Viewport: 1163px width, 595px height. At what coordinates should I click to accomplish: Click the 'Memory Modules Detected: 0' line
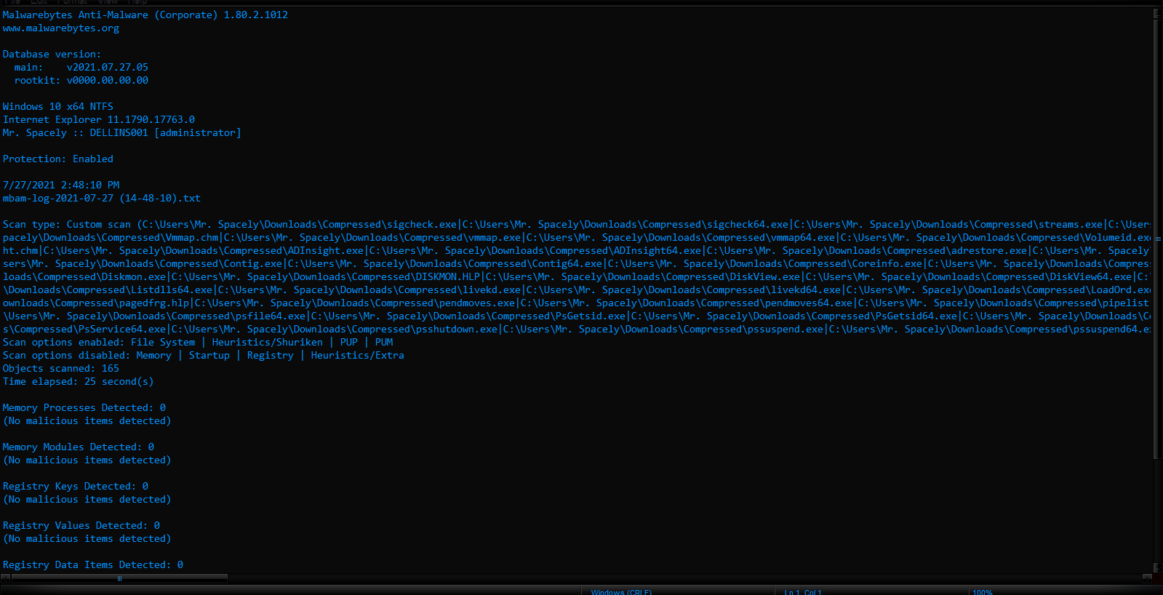(x=79, y=447)
